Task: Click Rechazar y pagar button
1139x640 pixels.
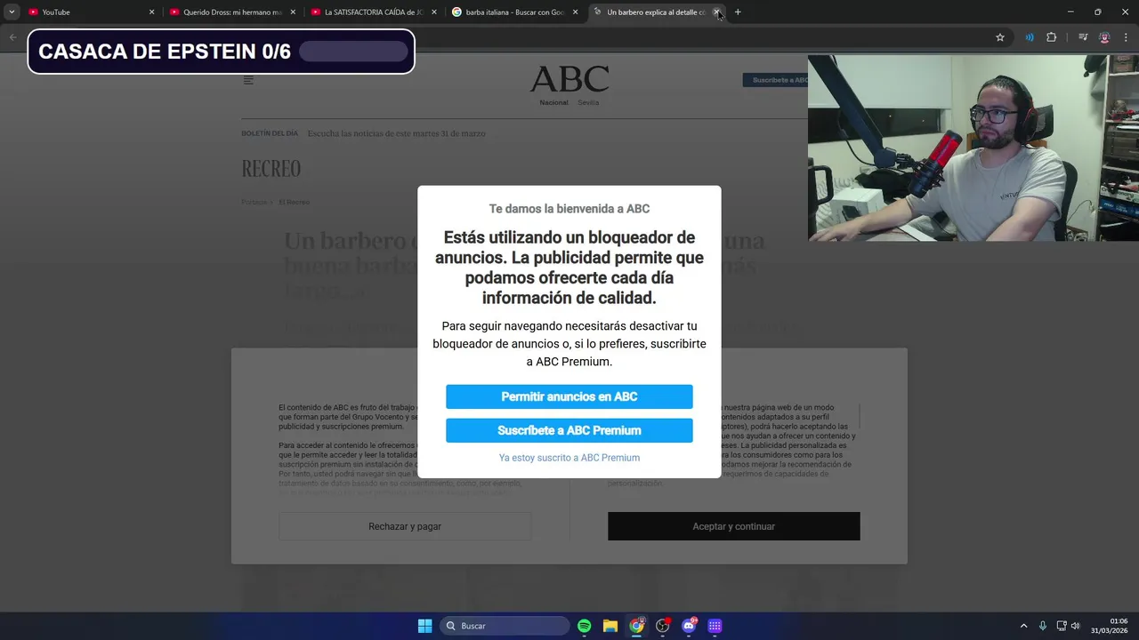Action: pos(405,526)
